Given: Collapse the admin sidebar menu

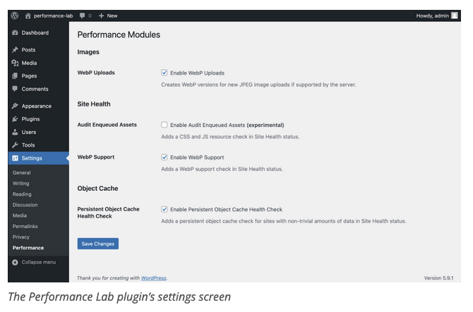Looking at the screenshot, I should [x=34, y=263].
